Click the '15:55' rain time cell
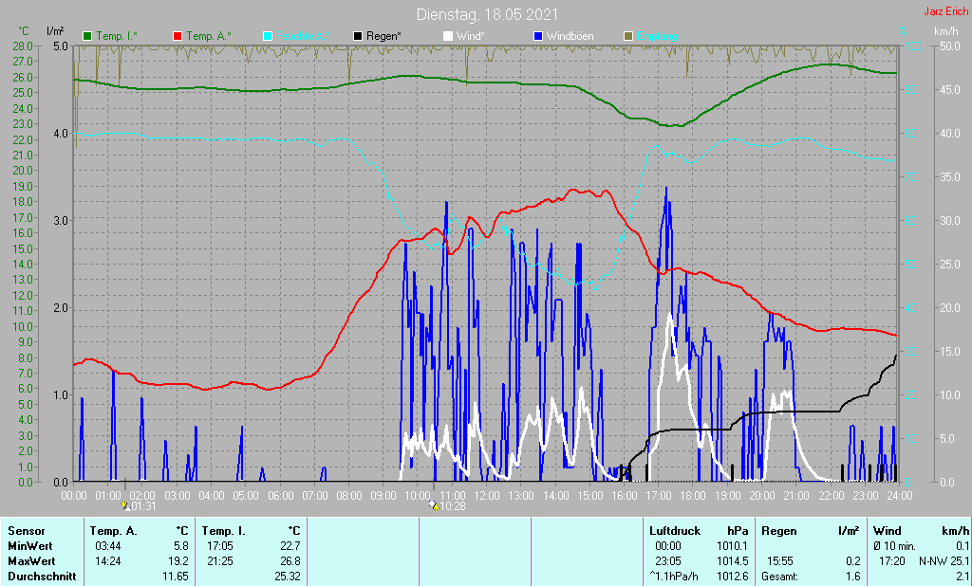The width and height of the screenshot is (972, 586). (x=780, y=561)
